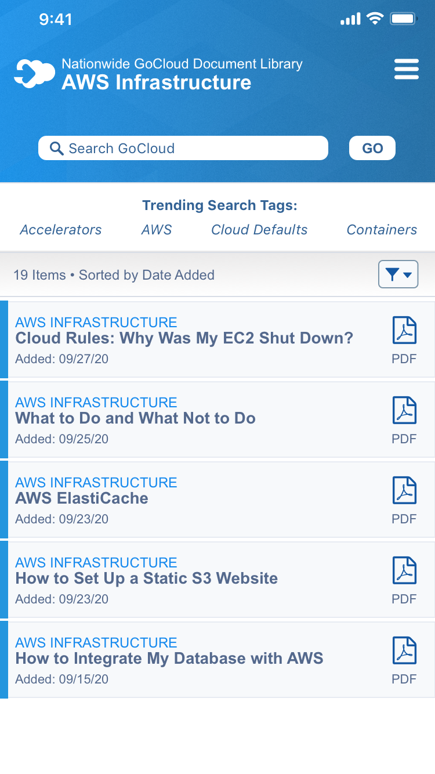Open What to Do and What Not to Do
This screenshot has width=435, height=774.
tap(135, 418)
